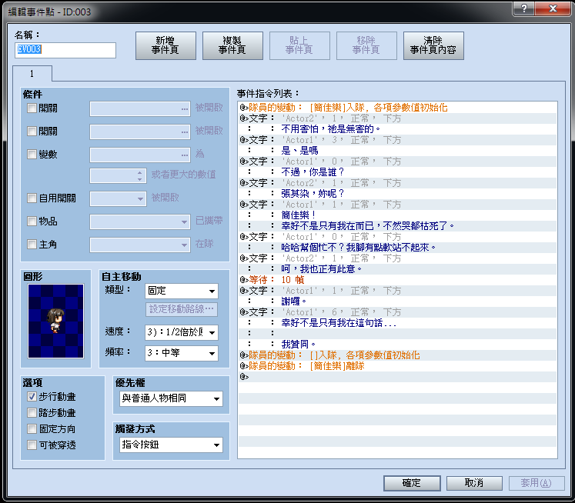Image resolution: width=575 pixels, height=503 pixels.
Task: Check the 可被穿透 option
Action: [x=32, y=445]
